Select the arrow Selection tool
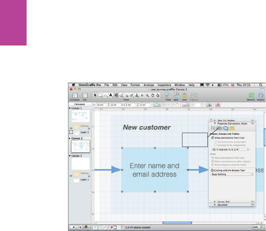Viewport: 266px width, 231px height. coord(95,95)
